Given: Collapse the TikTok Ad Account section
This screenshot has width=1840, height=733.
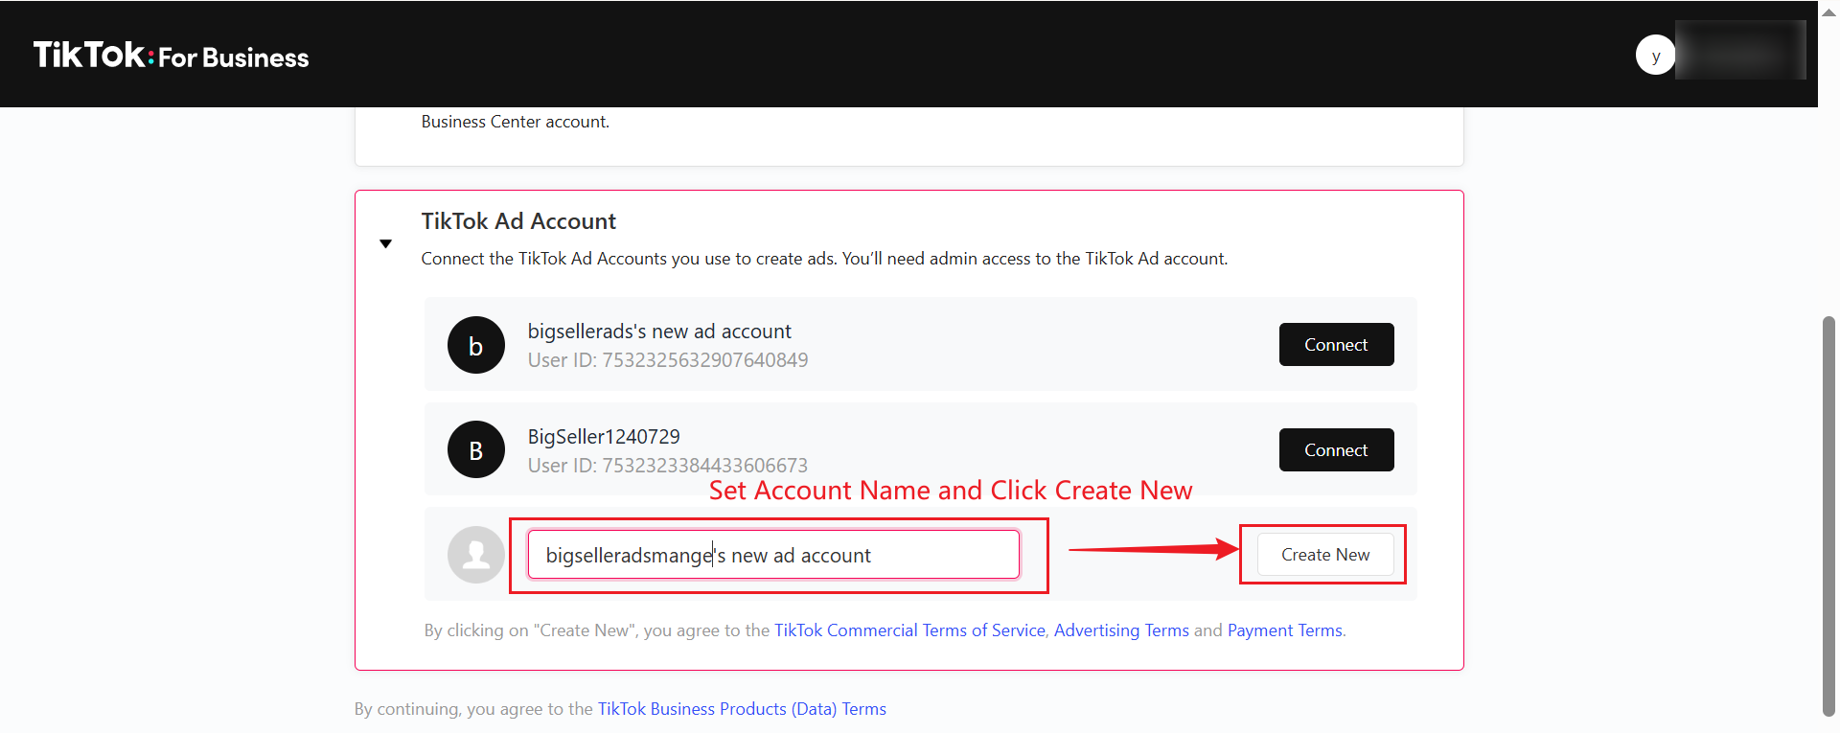Looking at the screenshot, I should click(x=385, y=243).
